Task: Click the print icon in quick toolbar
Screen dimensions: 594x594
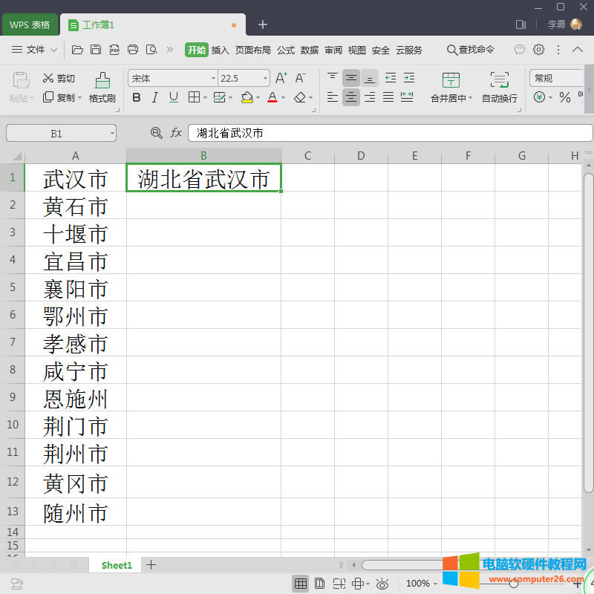Action: pos(133,50)
